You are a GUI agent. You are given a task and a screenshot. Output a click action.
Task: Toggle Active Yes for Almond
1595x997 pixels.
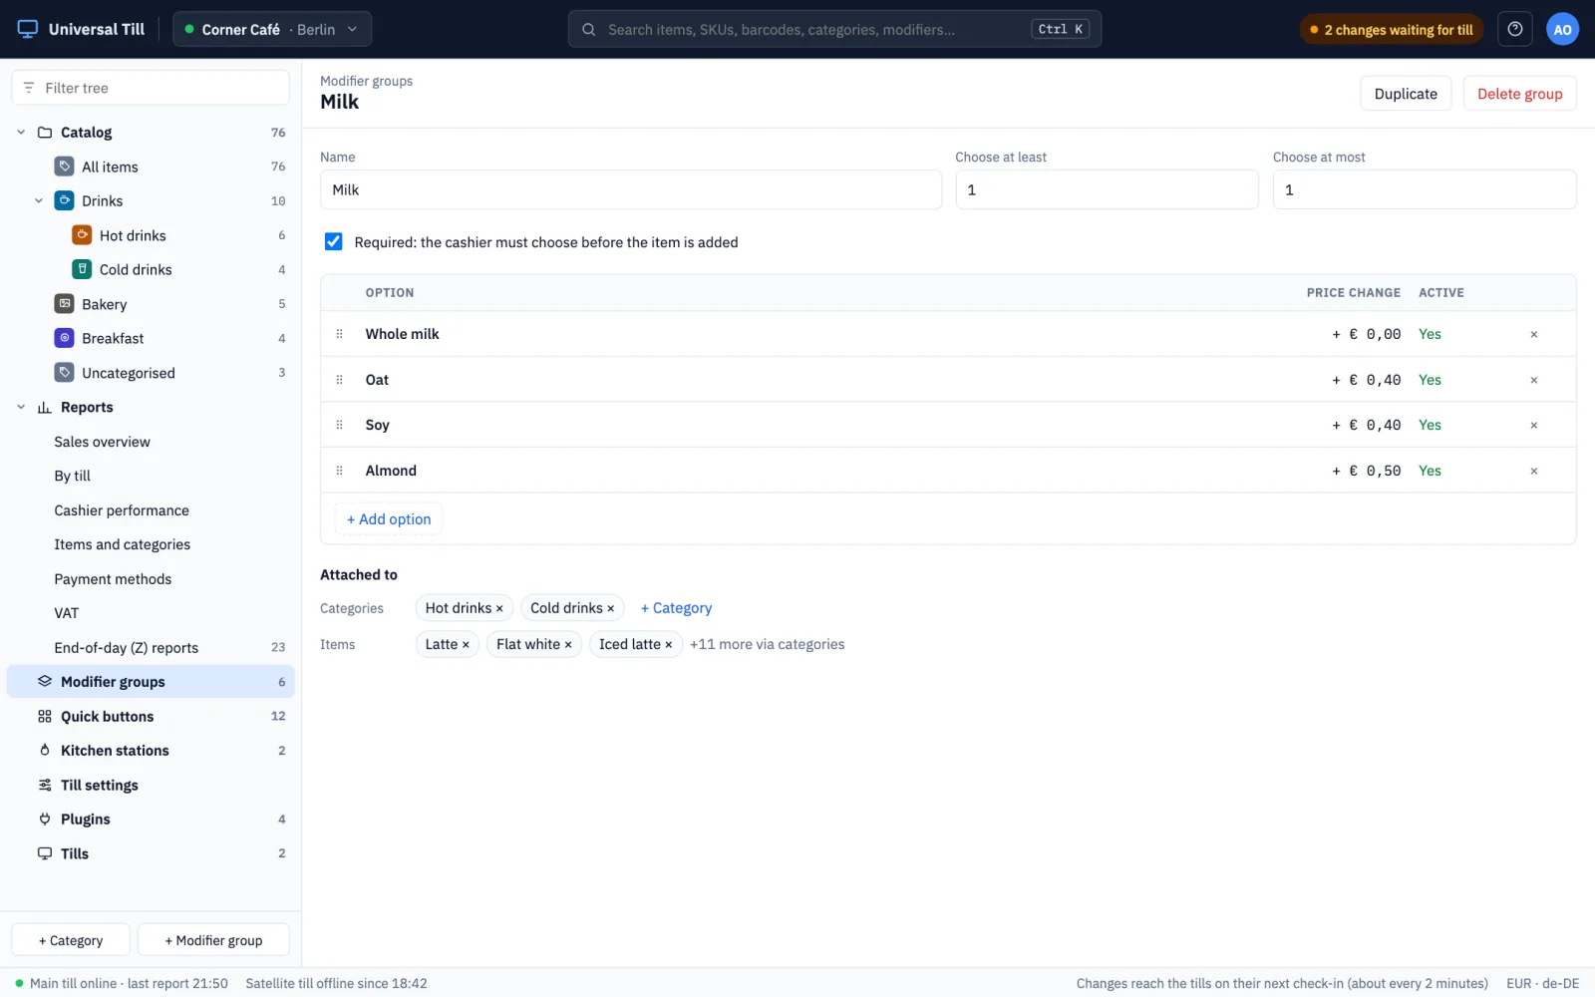[x=1430, y=471]
